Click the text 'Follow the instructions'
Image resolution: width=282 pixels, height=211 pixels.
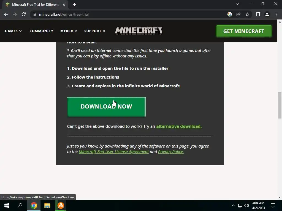tap(95, 77)
